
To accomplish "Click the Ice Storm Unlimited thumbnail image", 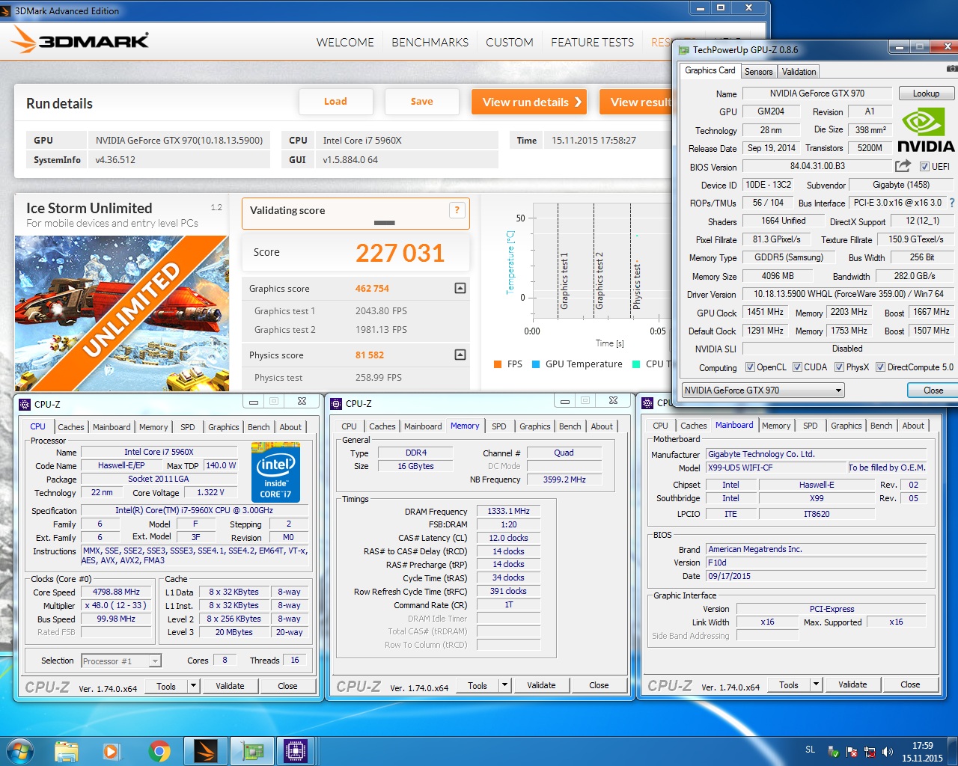I will pos(122,313).
